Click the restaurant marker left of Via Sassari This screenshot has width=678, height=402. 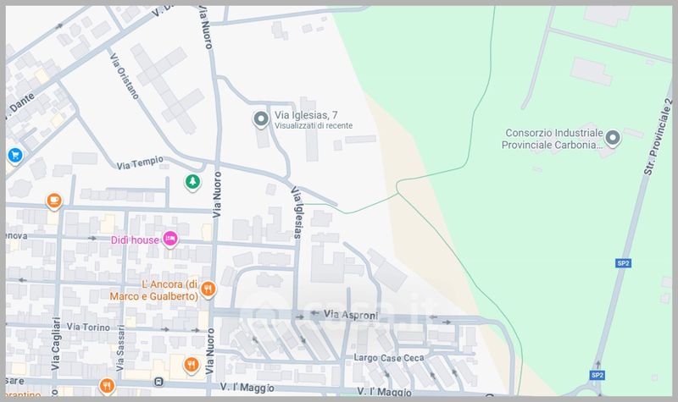coord(106,385)
